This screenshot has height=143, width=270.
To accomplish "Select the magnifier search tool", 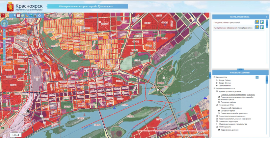I will coord(14,15).
